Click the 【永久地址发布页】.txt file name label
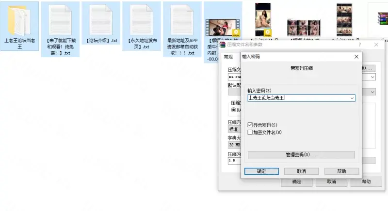 pyautogui.click(x=142, y=44)
